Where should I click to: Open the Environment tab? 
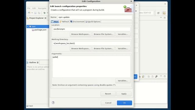(77, 22)
